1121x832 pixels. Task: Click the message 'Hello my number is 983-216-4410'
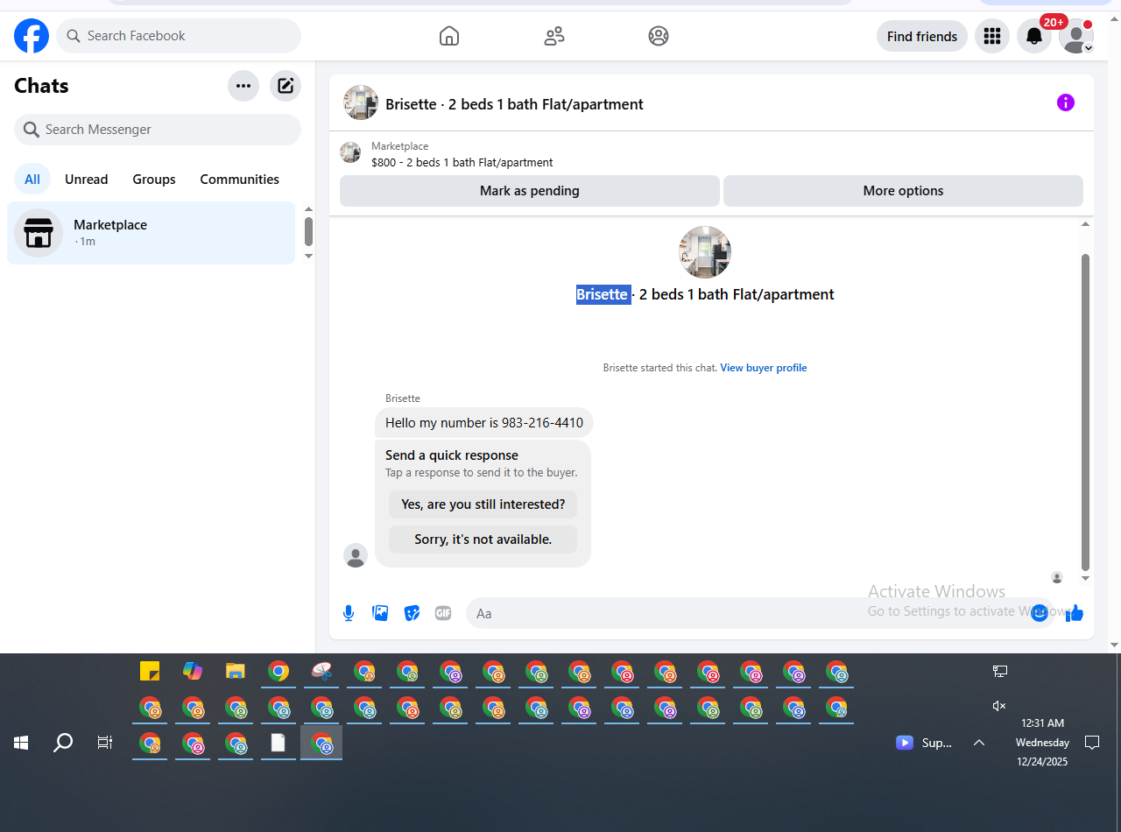[x=484, y=423]
